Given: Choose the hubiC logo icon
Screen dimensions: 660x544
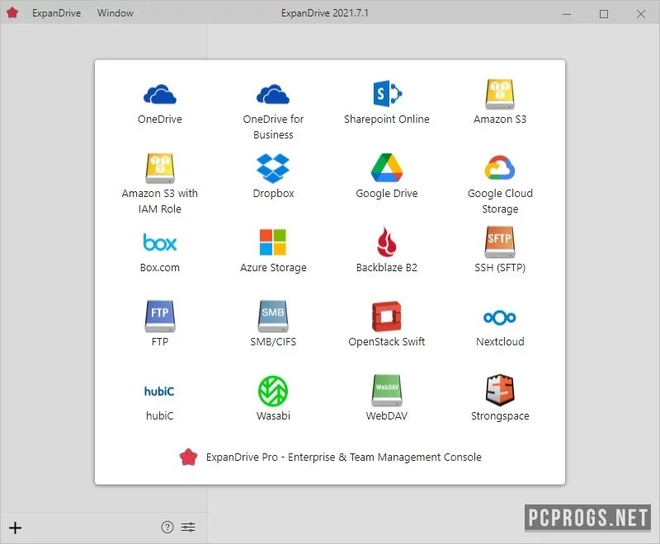Looking at the screenshot, I should point(159,392).
